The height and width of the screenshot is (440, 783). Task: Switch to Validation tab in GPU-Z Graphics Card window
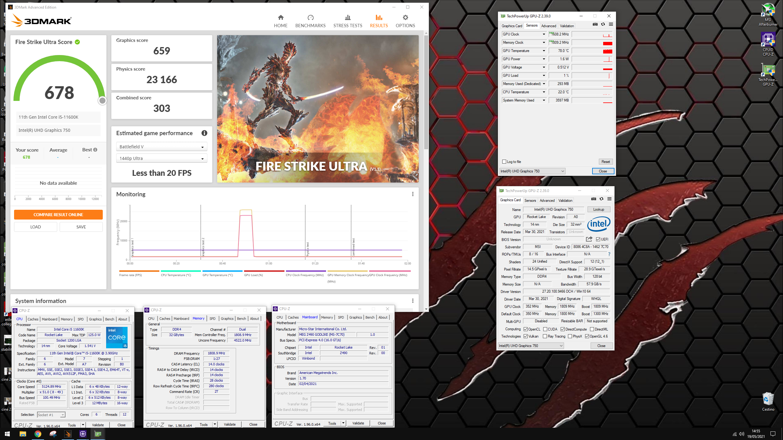(x=565, y=201)
